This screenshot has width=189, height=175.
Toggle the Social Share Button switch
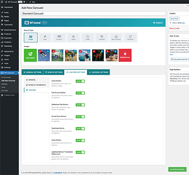tap(80, 117)
